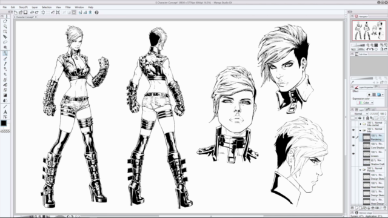388x218 pixels.
Task: Click the Navigator zoom slider
Action: click(x=358, y=45)
